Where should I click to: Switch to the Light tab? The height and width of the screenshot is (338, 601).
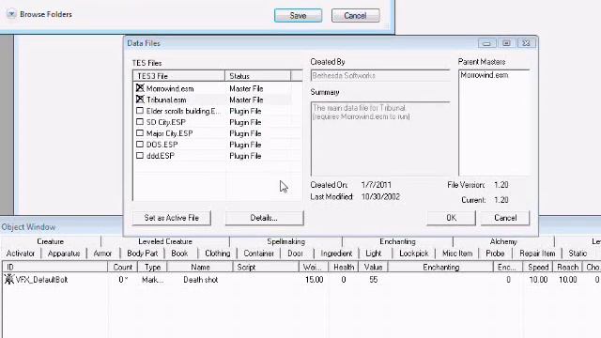pos(374,253)
